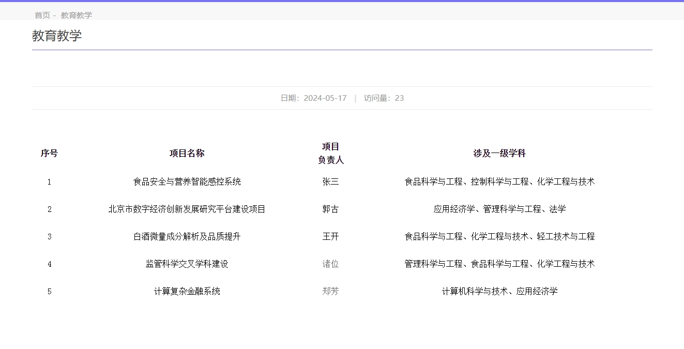Image resolution: width=684 pixels, height=349 pixels.
Task: Select project 北京市数字经济创新发展研究平台建设项目
Action: [187, 209]
